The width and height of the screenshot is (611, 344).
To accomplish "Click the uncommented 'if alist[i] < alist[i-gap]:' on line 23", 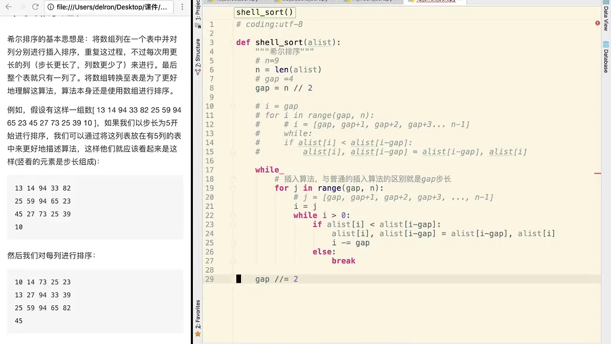I will tap(377, 225).
